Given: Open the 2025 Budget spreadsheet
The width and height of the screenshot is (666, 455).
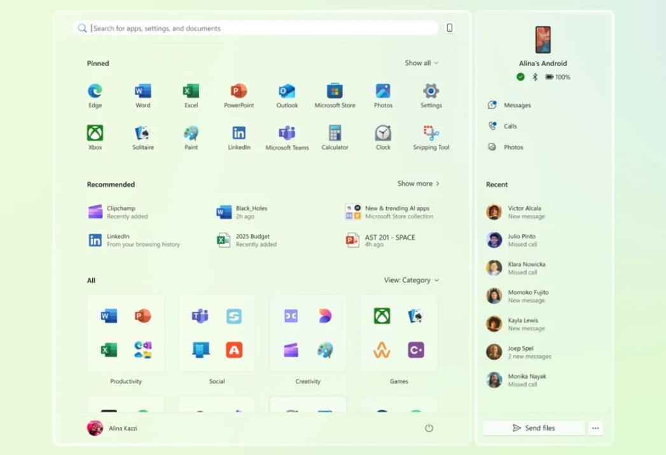Looking at the screenshot, I should pos(247,240).
